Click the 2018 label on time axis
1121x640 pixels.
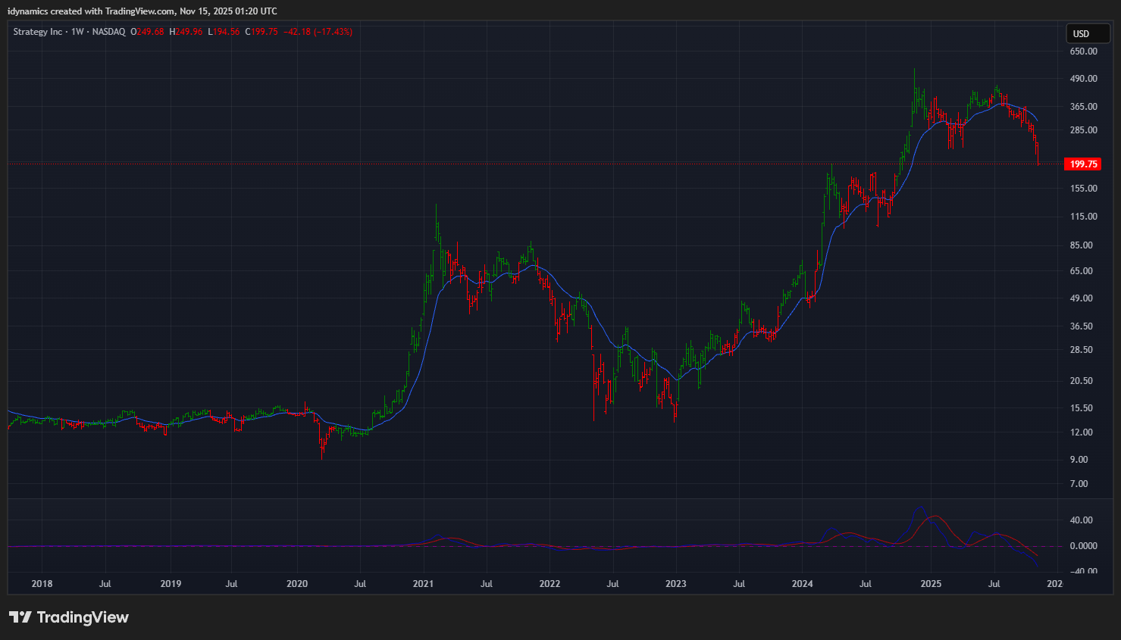pyautogui.click(x=42, y=584)
